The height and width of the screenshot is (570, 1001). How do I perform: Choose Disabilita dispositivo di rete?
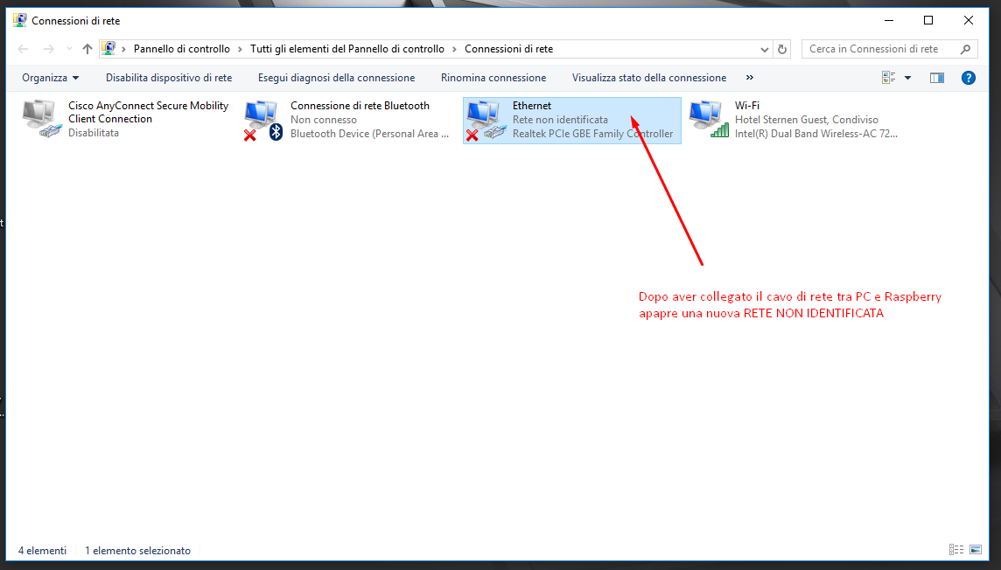coord(169,78)
